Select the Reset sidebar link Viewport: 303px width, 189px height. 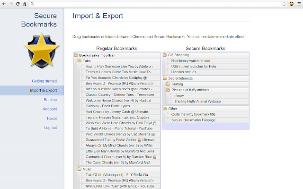[x=52, y=118]
